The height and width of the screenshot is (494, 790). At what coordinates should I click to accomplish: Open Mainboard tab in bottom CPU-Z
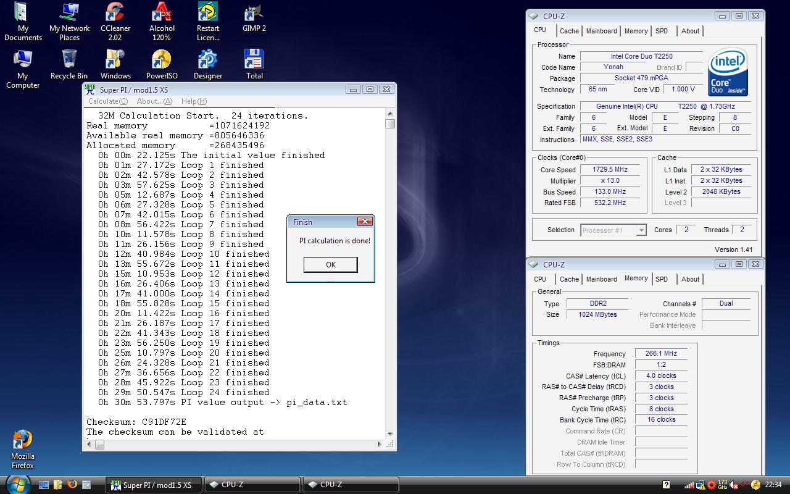[602, 279]
